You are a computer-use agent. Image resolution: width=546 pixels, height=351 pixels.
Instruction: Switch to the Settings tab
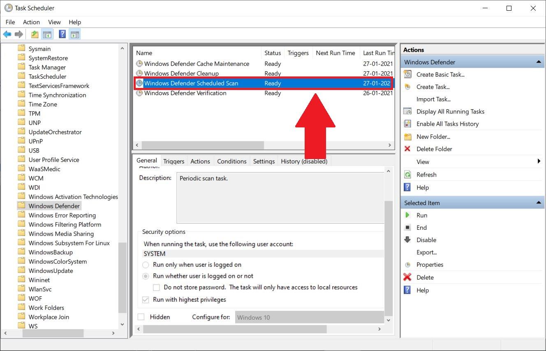pos(264,161)
